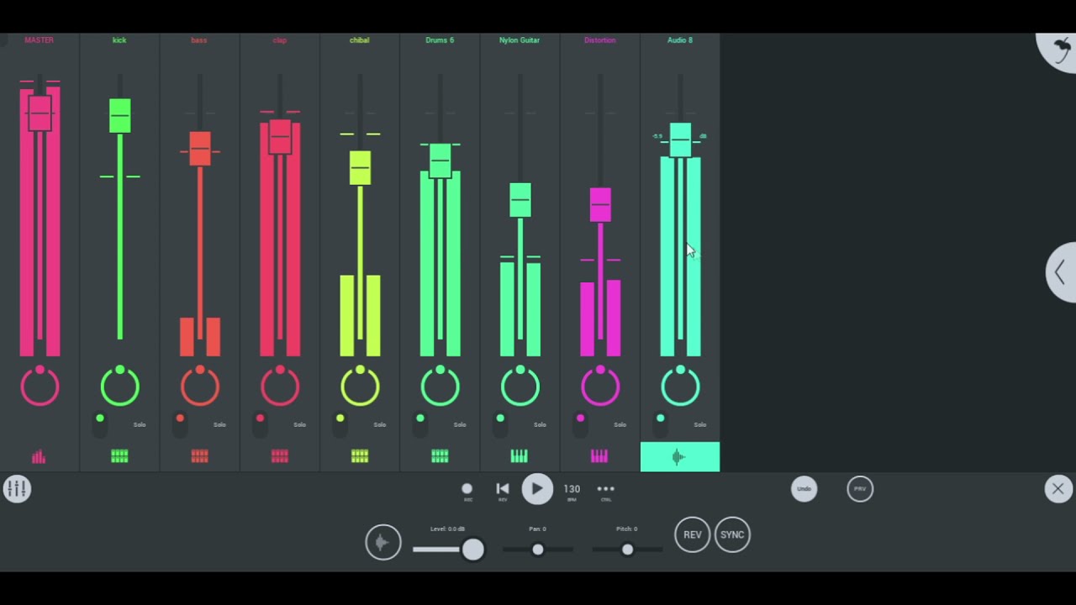This screenshot has width=1076, height=605.
Task: Select the Nylon Guitar channel label
Action: (520, 39)
